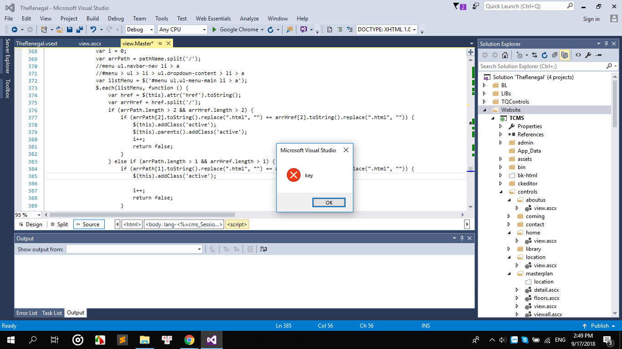Click the Home icon in Solution Explorer

click(505, 55)
